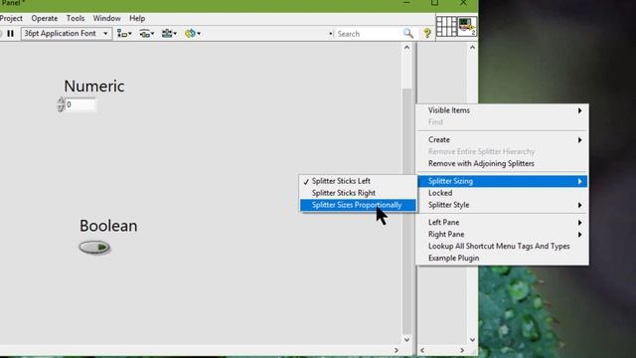This screenshot has width=636, height=358.
Task: Click the connector pane grid icon
Action: coord(446,27)
